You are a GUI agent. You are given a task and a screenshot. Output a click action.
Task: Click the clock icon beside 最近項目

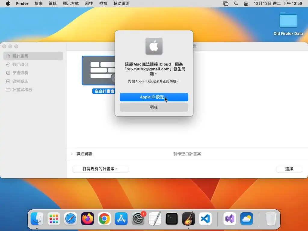(x=8, y=64)
